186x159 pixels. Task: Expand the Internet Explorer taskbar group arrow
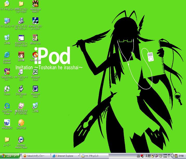pyautogui.click(x=79, y=156)
